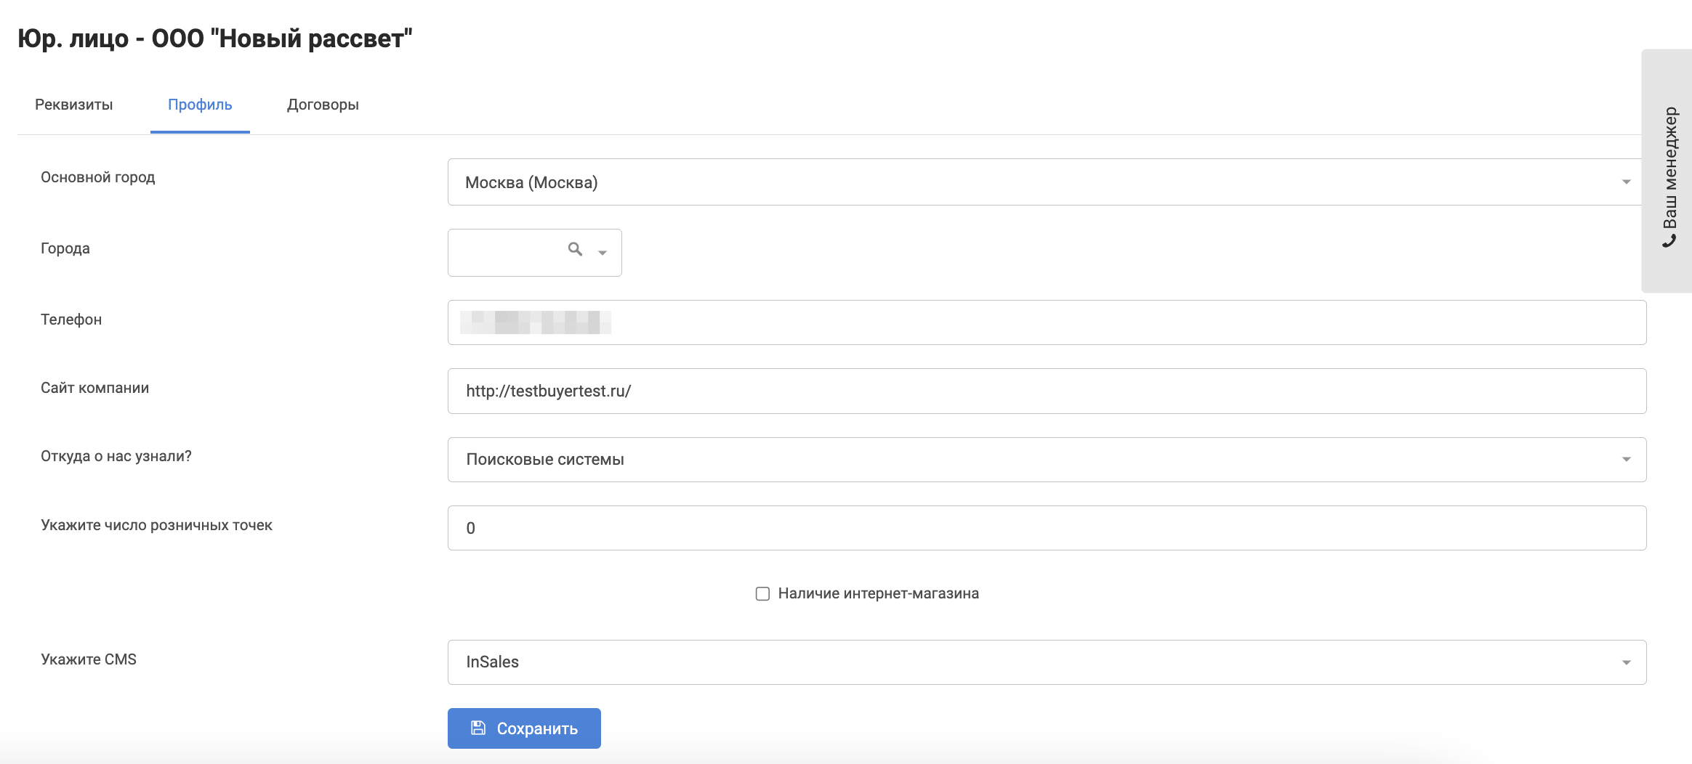Click the Наличие интернет-магазина label text

878,594
